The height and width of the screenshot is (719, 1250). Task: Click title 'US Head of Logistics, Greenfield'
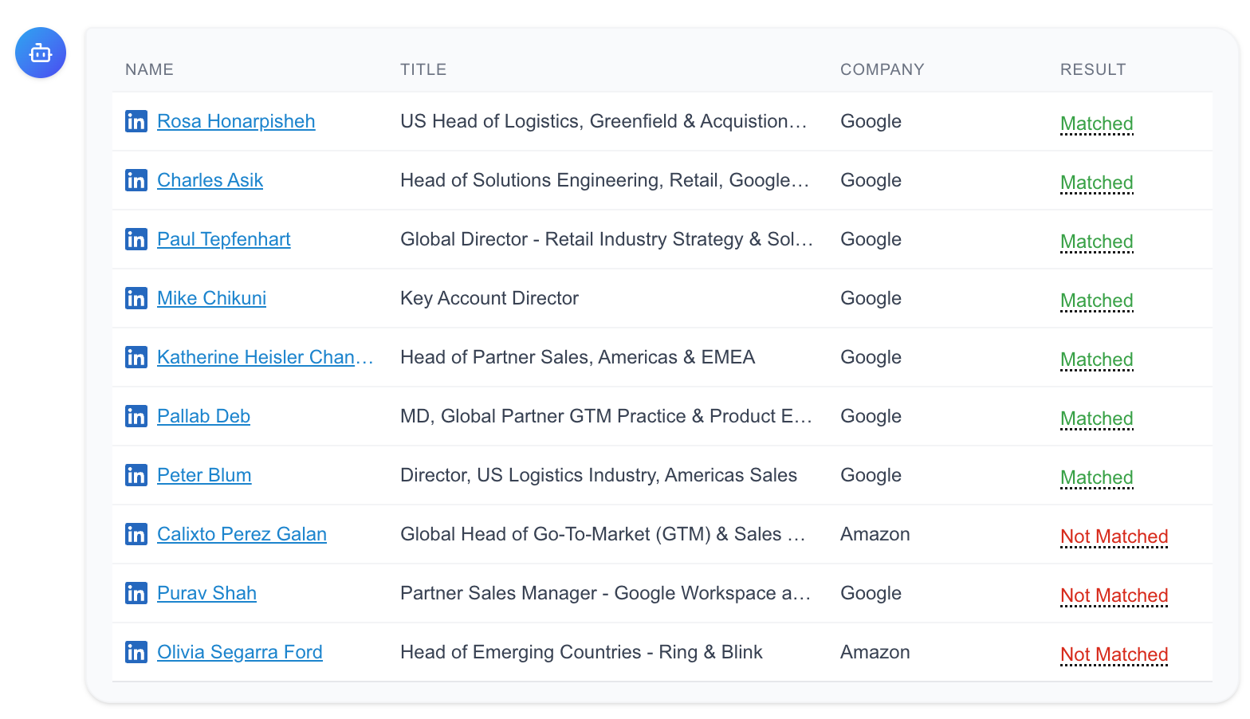(604, 121)
